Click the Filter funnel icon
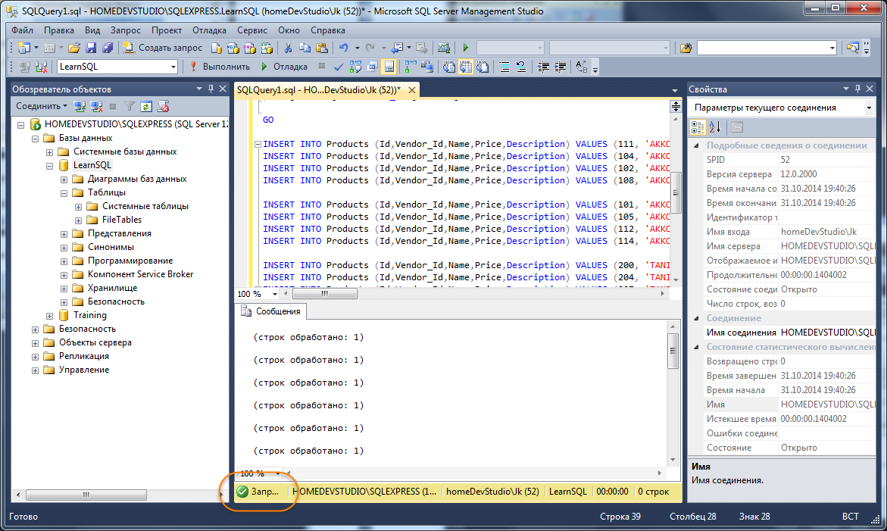Image resolution: width=887 pixels, height=531 pixels. point(130,106)
